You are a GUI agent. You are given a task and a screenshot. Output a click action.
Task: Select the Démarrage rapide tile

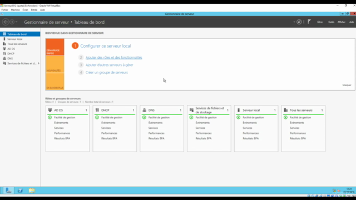(55, 47)
